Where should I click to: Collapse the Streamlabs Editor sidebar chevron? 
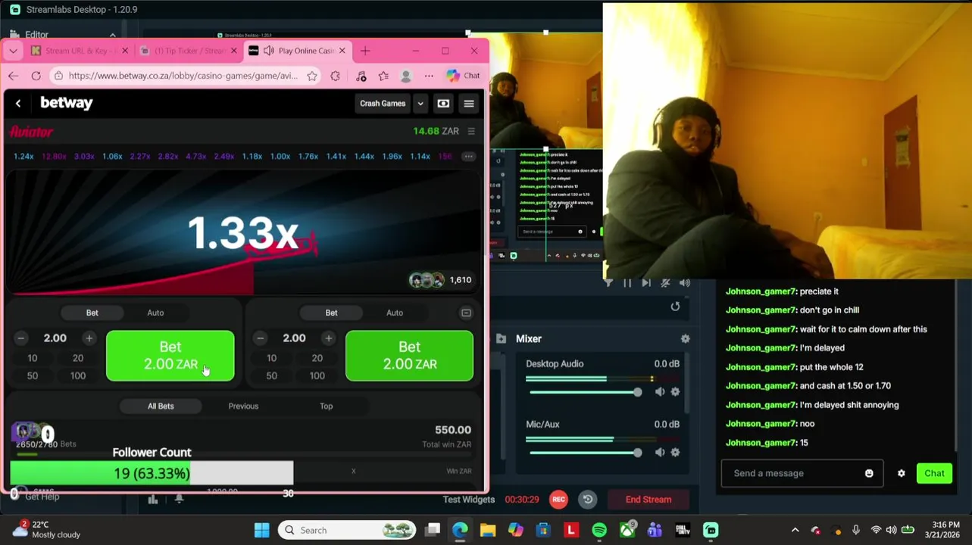pos(112,35)
